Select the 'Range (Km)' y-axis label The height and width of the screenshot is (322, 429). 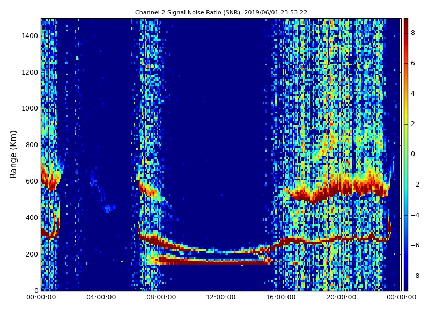coord(13,155)
